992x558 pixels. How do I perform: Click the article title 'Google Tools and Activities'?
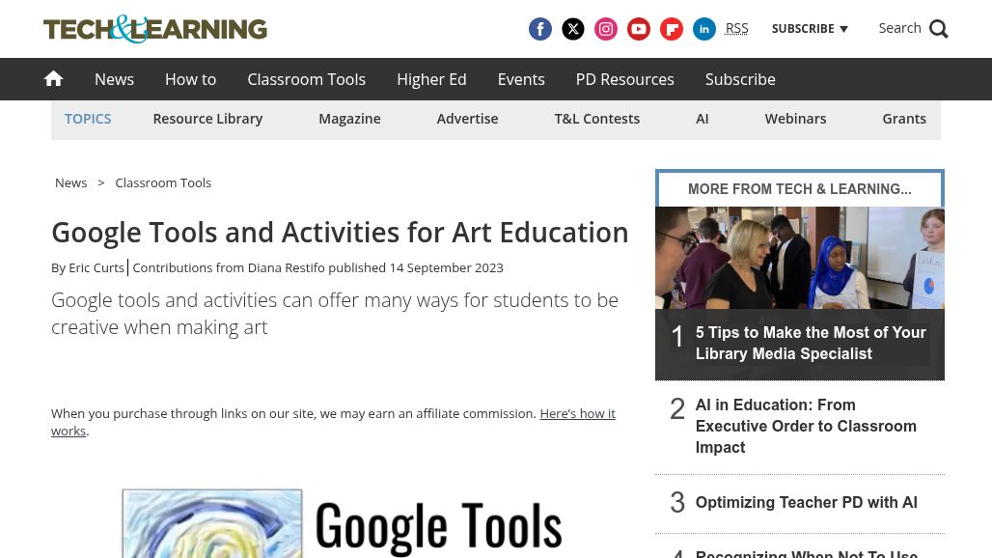[x=340, y=233]
